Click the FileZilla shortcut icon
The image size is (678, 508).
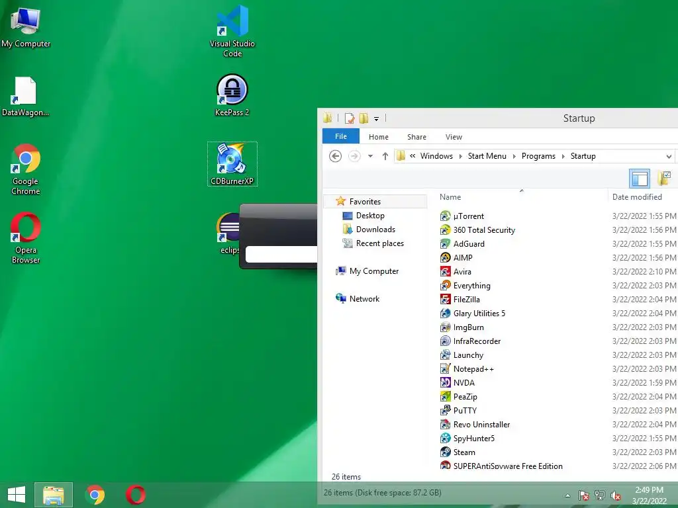(x=446, y=300)
